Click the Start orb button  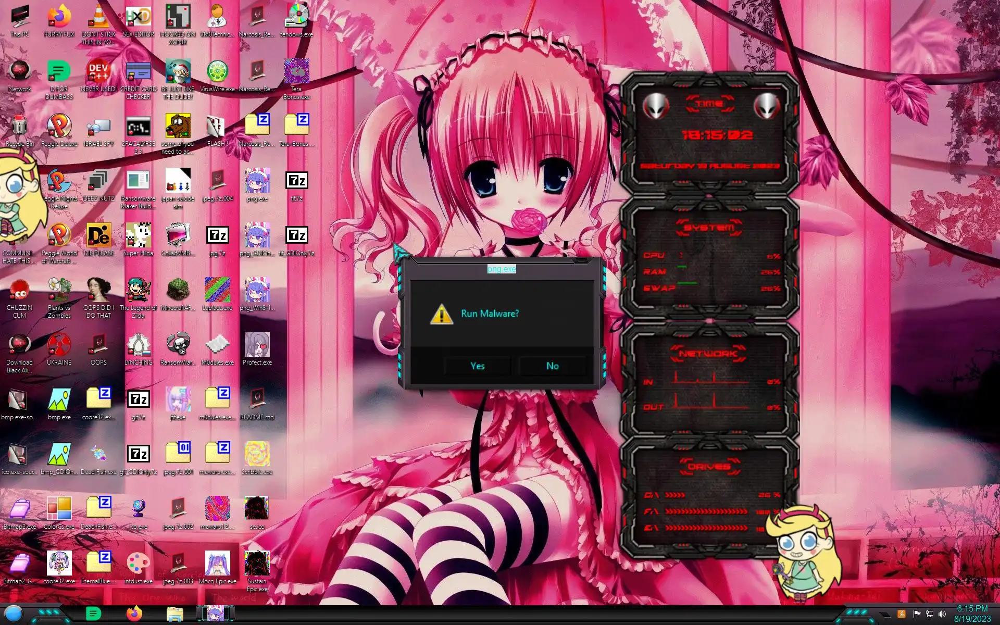[x=14, y=614]
